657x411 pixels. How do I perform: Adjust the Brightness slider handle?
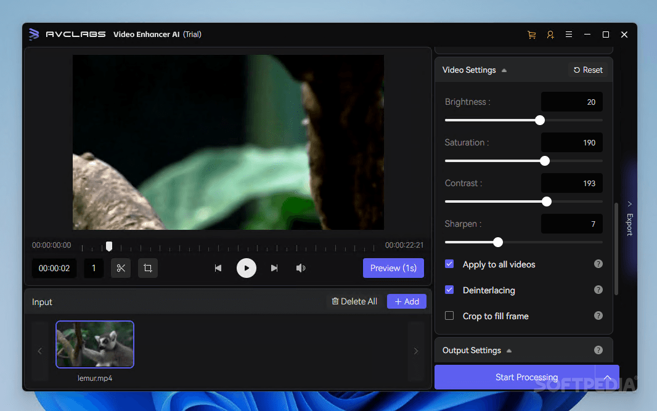click(540, 120)
